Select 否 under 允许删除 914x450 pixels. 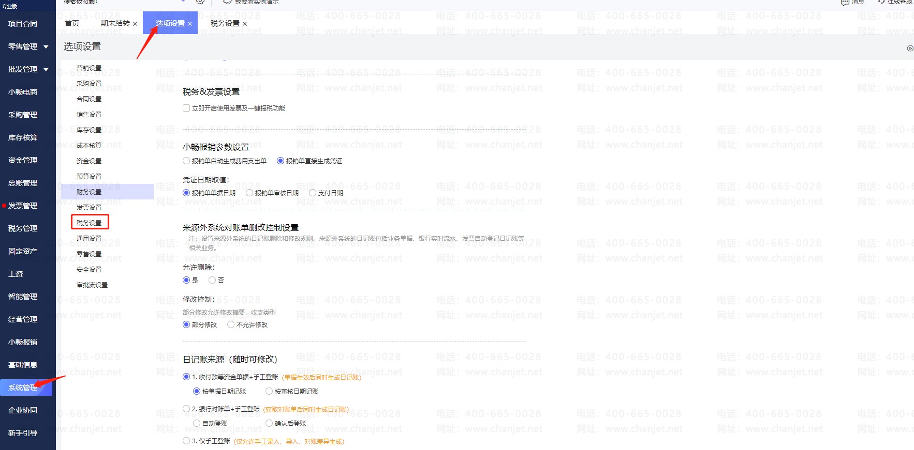pos(212,281)
